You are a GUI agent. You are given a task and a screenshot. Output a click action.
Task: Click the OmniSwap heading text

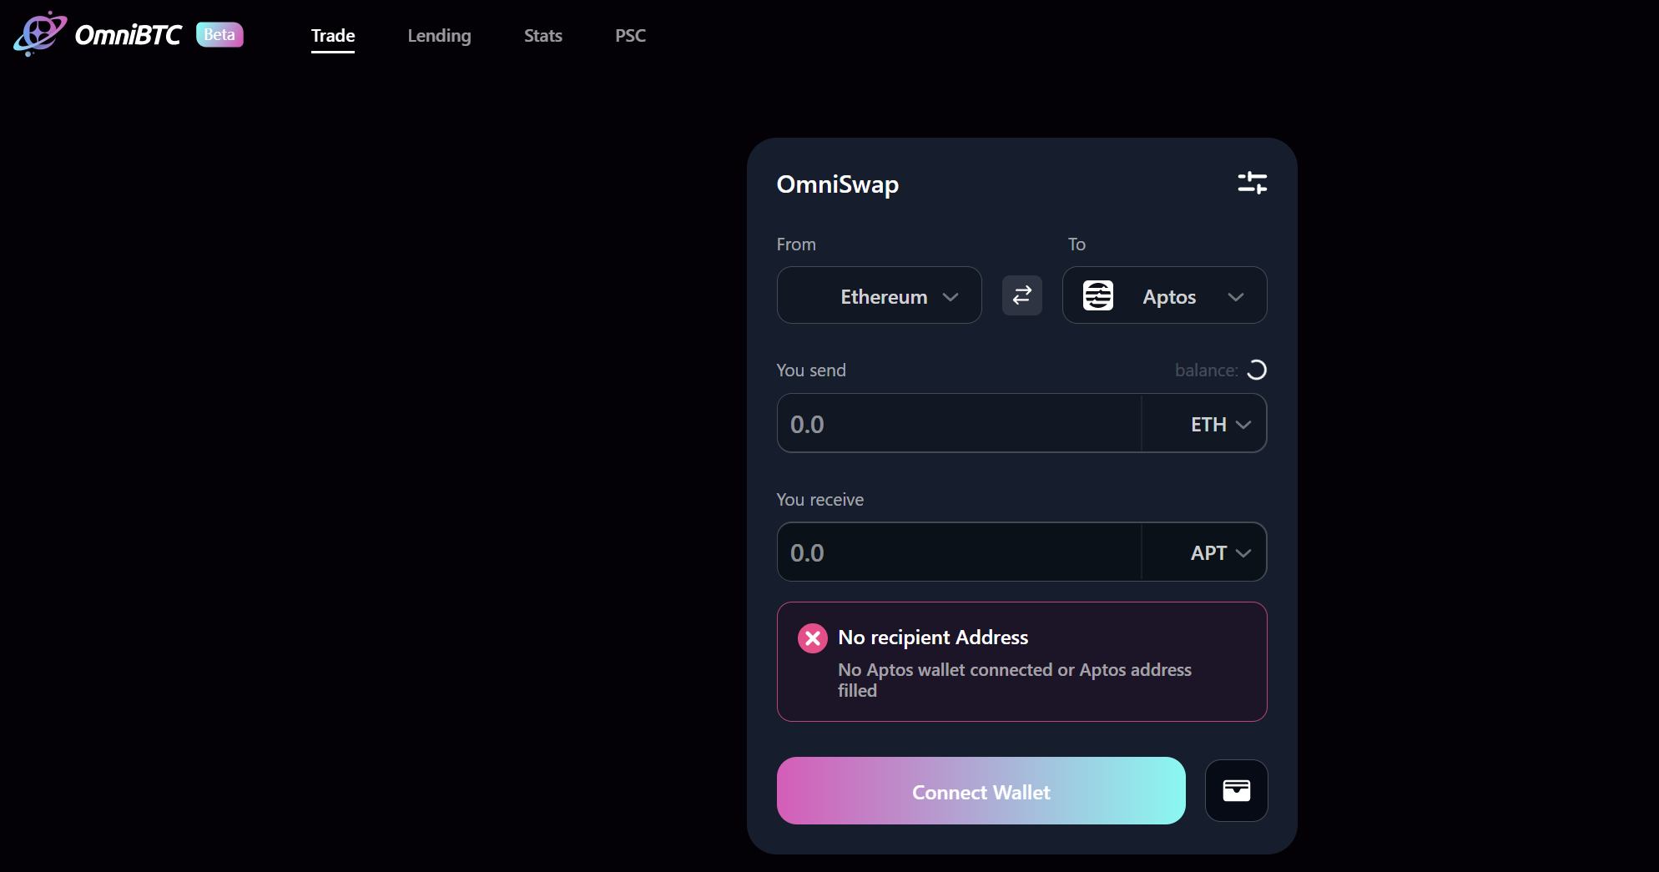click(x=837, y=184)
